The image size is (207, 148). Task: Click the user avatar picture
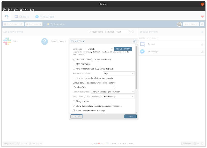[179, 24]
